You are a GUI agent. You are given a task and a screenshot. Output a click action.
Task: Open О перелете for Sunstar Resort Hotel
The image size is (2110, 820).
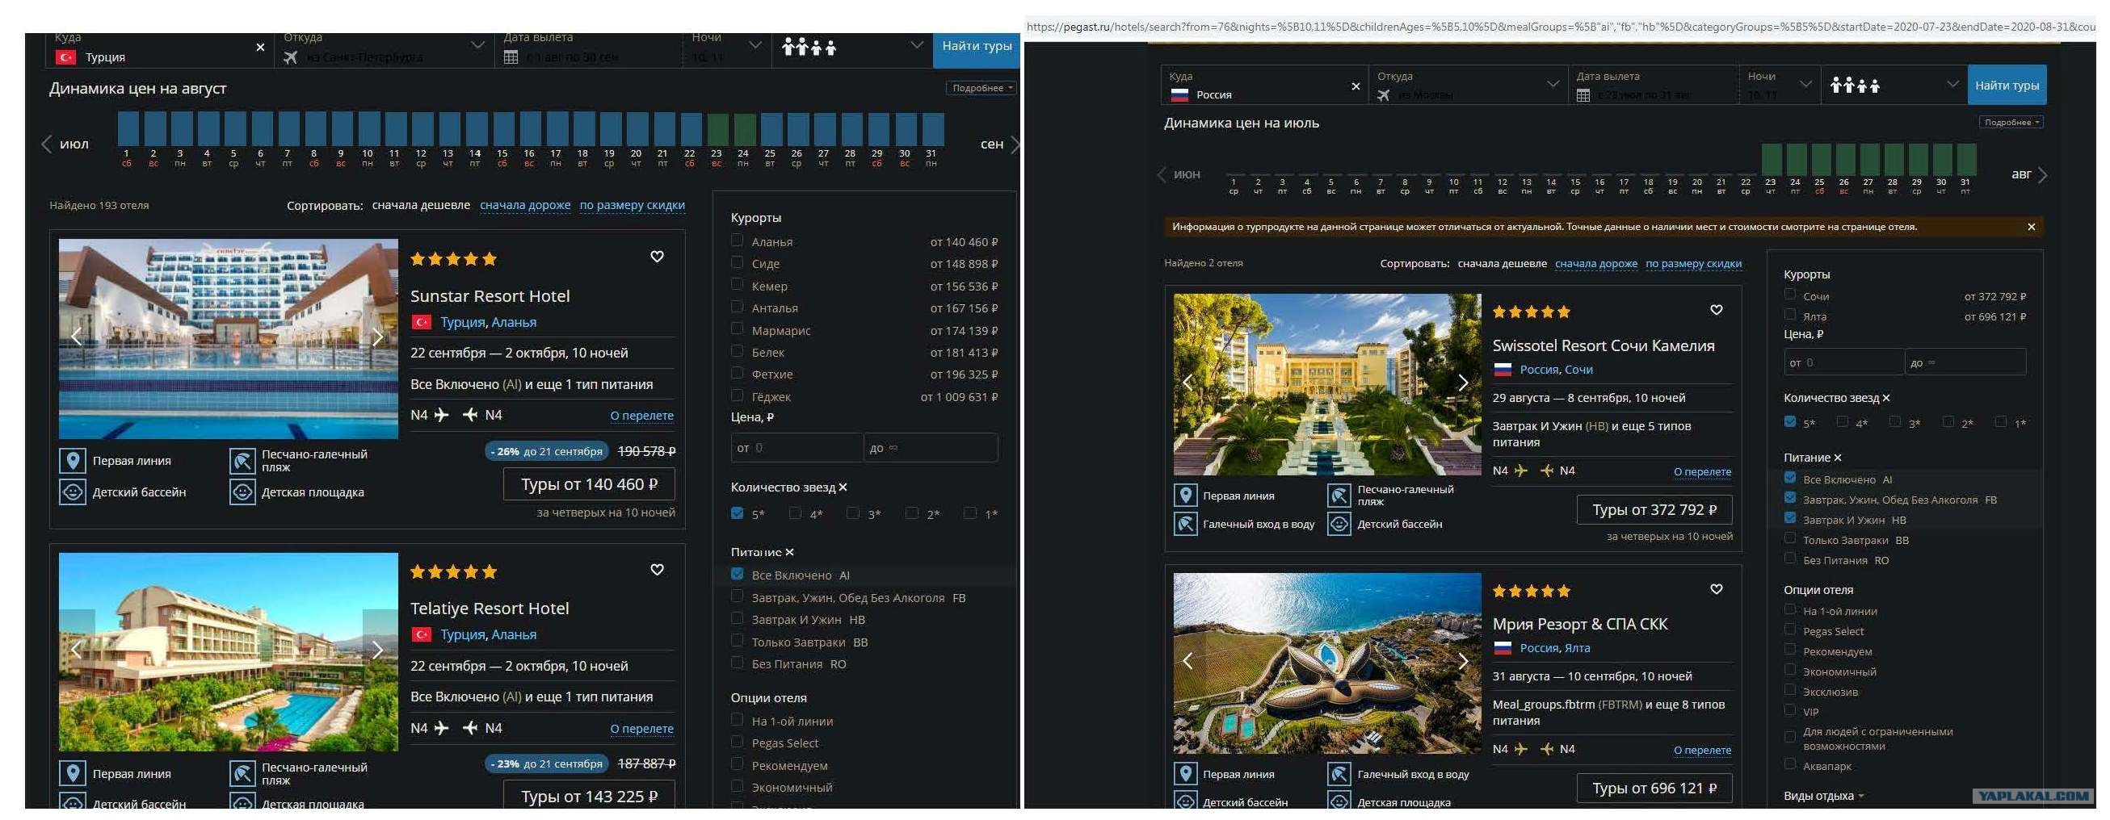642,416
